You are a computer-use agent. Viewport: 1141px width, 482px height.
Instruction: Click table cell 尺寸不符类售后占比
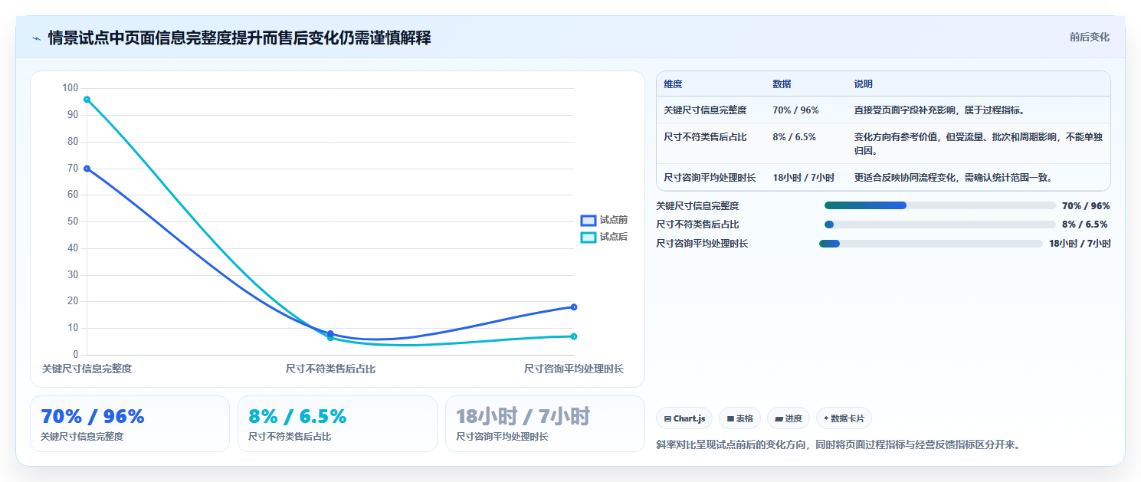click(x=705, y=137)
